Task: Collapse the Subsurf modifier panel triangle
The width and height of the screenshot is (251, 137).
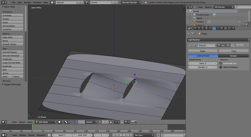Action: (x=190, y=45)
